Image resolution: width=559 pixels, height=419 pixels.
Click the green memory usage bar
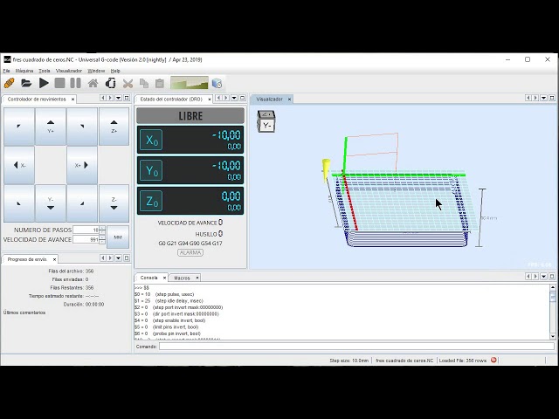point(190,83)
